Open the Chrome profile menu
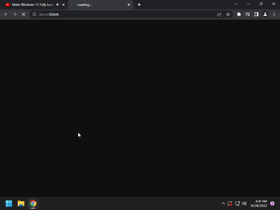 pos(265,14)
